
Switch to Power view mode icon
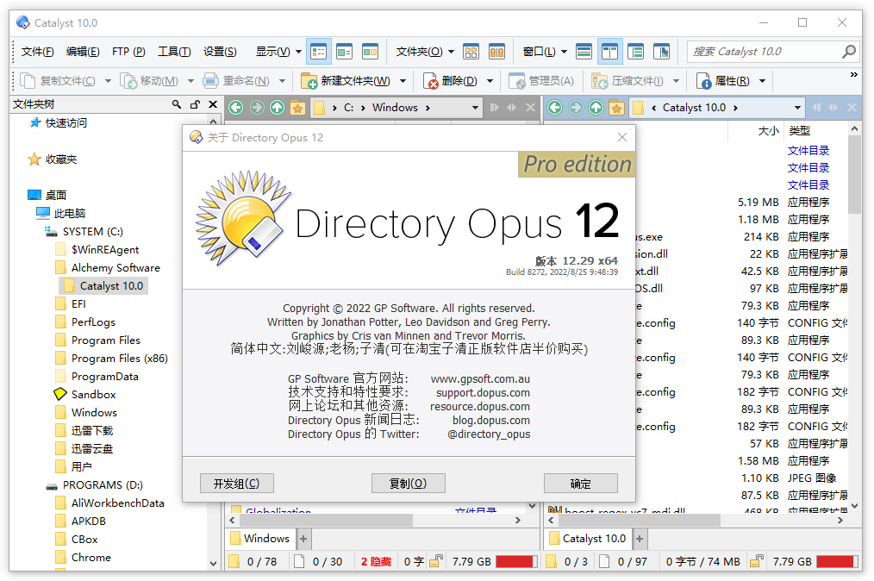pyautogui.click(x=344, y=52)
